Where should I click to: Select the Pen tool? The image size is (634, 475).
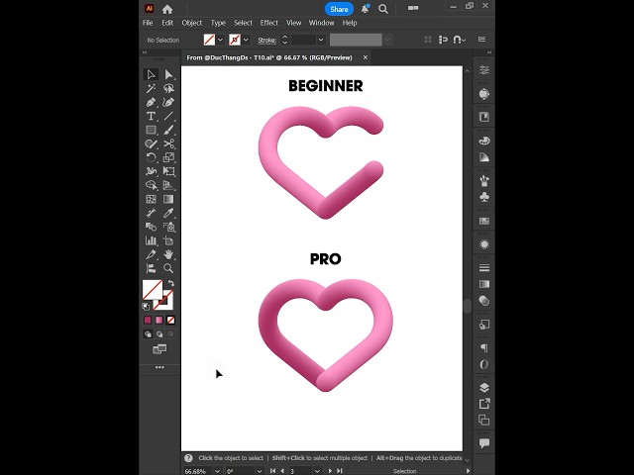(x=151, y=102)
